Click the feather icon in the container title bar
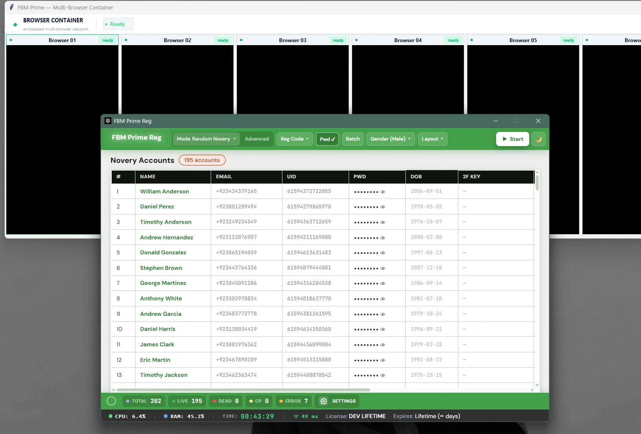Image resolution: width=641 pixels, height=434 pixels. (x=12, y=7)
